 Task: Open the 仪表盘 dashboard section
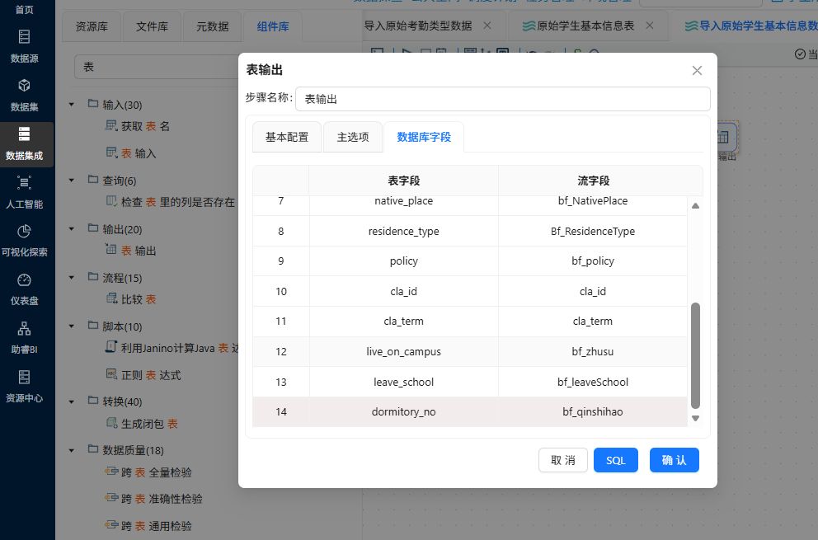[24, 289]
